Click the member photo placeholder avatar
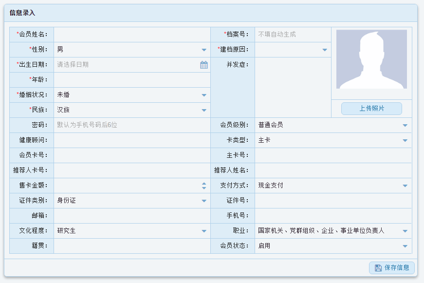Image resolution: width=424 pixels, height=283 pixels. (371, 59)
